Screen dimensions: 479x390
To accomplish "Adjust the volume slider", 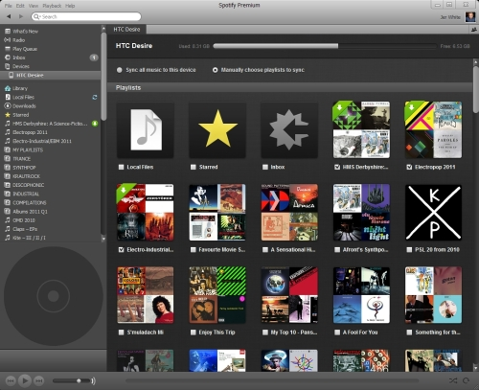I will pyautogui.click(x=71, y=380).
